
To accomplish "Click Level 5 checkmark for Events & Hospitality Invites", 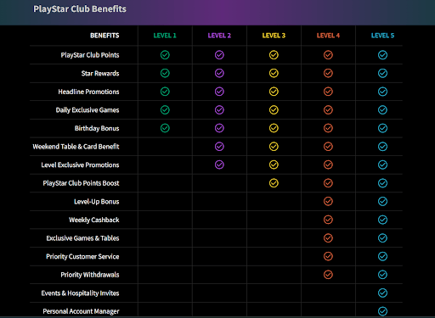I will click(382, 293).
